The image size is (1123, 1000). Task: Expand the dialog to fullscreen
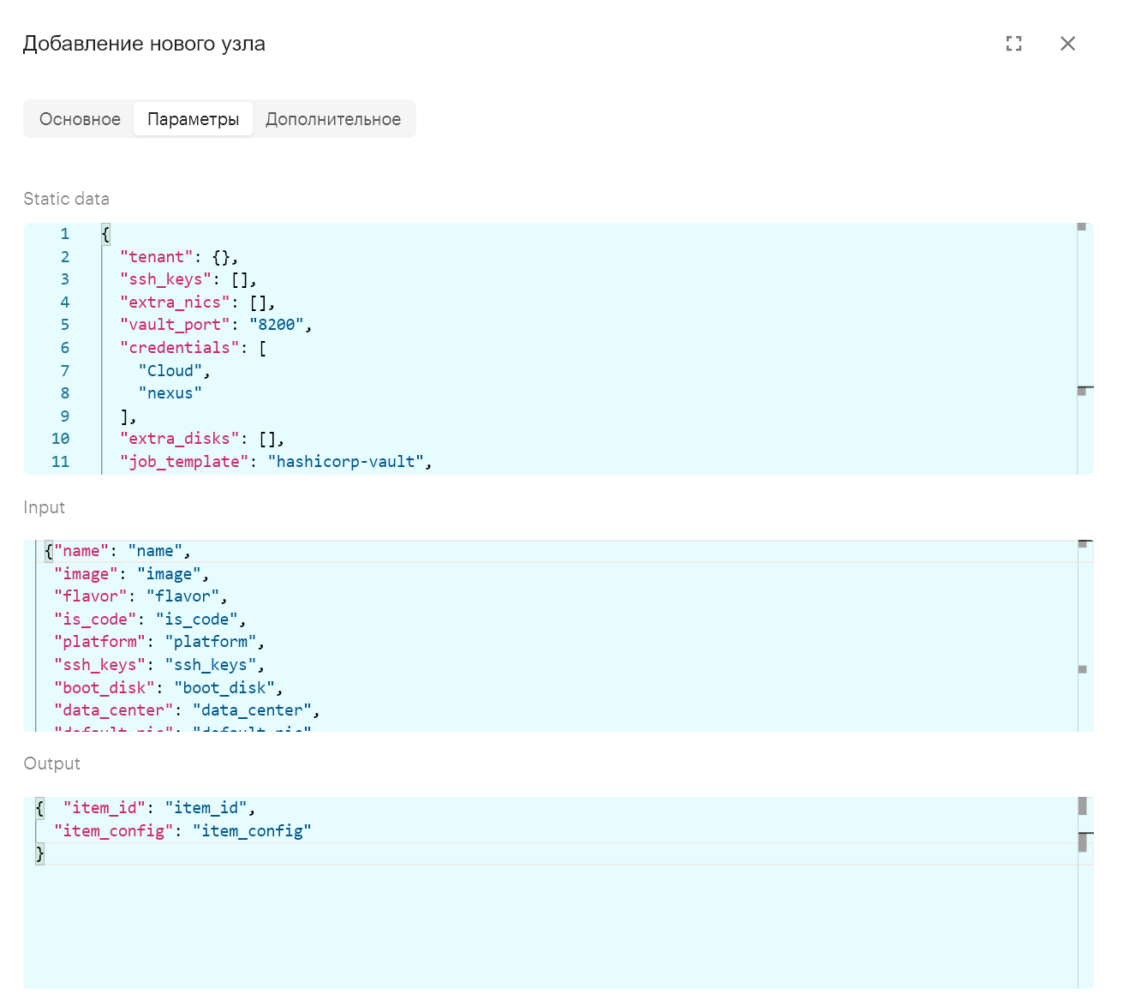click(x=1014, y=44)
